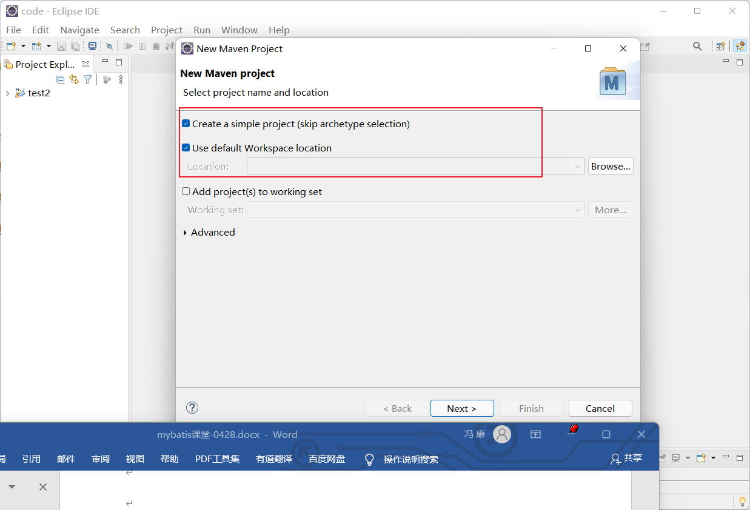Click the help question mark icon in dialog
Image resolution: width=750 pixels, height=510 pixels.
tap(192, 408)
